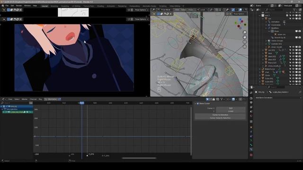Open the Object Data armature properties tab

pyautogui.click(x=251, y=141)
